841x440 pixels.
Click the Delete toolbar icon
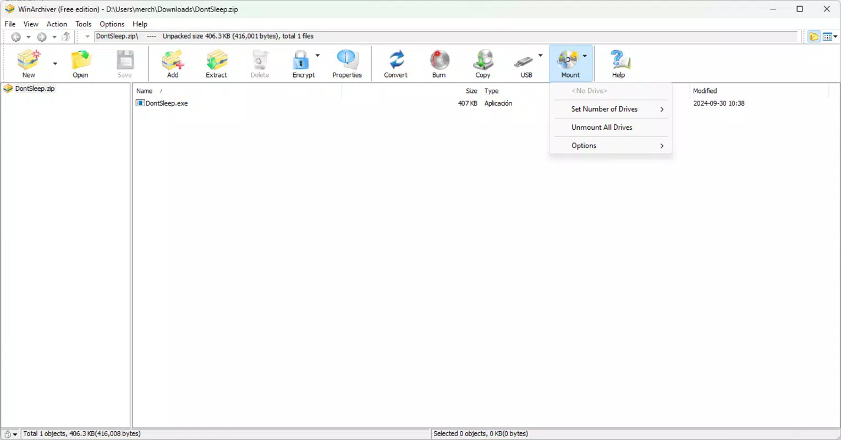tap(260, 63)
